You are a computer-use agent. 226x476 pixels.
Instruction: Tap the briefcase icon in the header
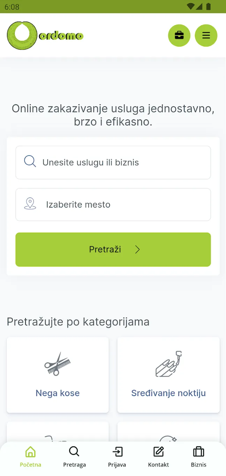click(x=179, y=35)
